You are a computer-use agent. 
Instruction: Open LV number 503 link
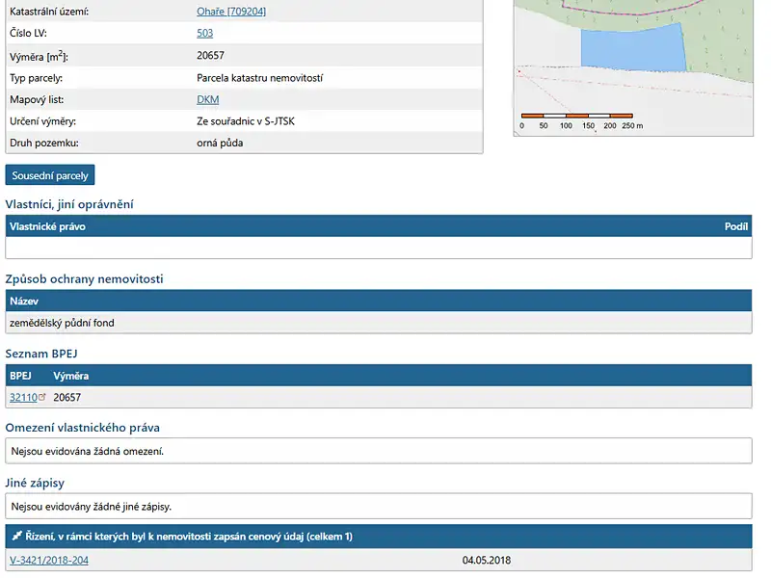(204, 33)
